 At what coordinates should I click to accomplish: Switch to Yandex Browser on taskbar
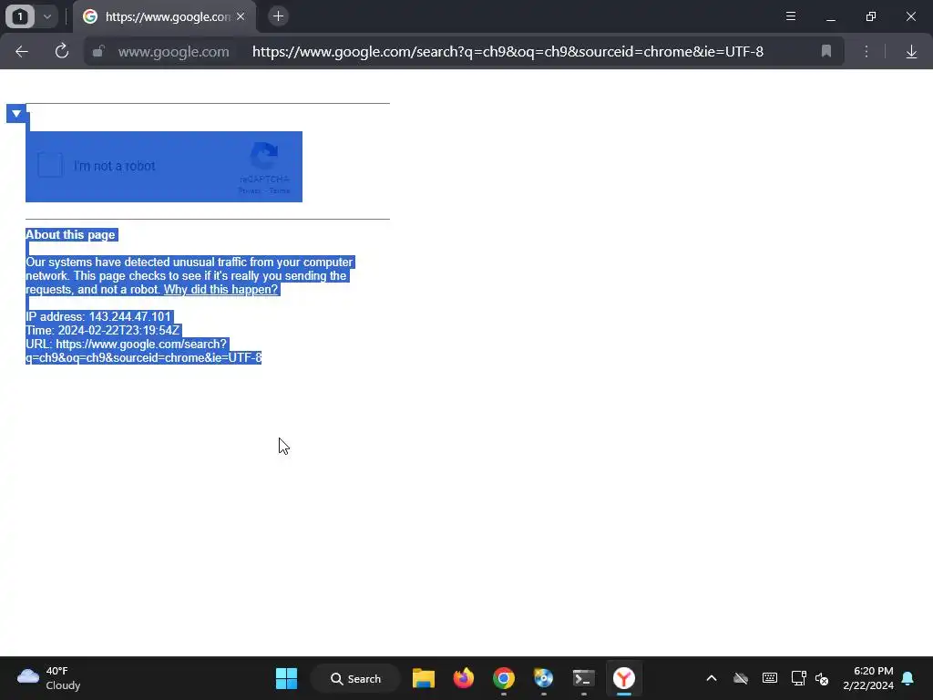tap(623, 678)
